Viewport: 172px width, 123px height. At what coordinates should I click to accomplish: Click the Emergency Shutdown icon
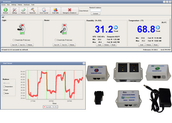(x=70, y=11)
